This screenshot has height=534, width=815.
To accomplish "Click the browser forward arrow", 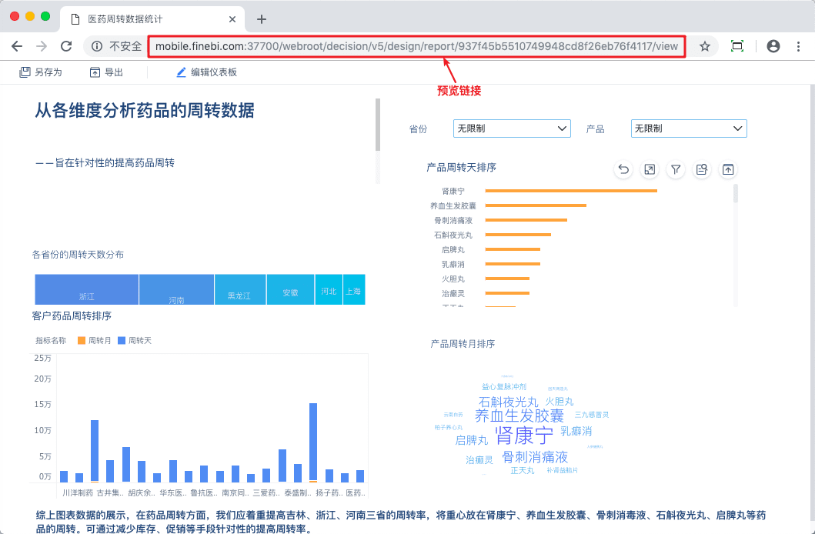I will pyautogui.click(x=42, y=46).
